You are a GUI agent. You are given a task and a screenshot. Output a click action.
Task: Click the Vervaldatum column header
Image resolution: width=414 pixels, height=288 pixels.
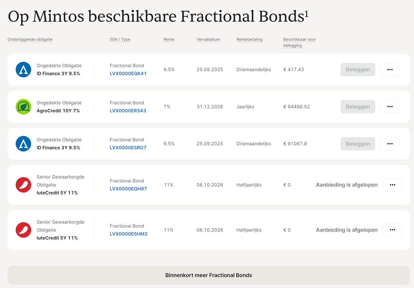tap(208, 39)
